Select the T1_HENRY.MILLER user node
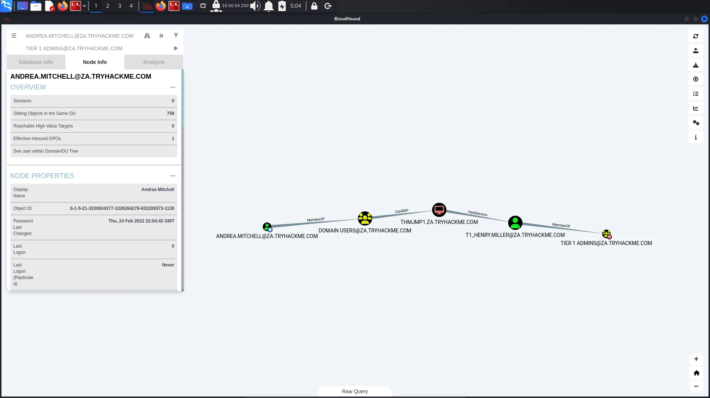 click(515, 223)
